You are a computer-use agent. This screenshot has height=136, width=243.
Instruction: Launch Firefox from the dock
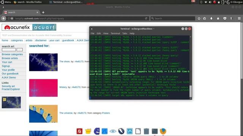click(163, 131)
